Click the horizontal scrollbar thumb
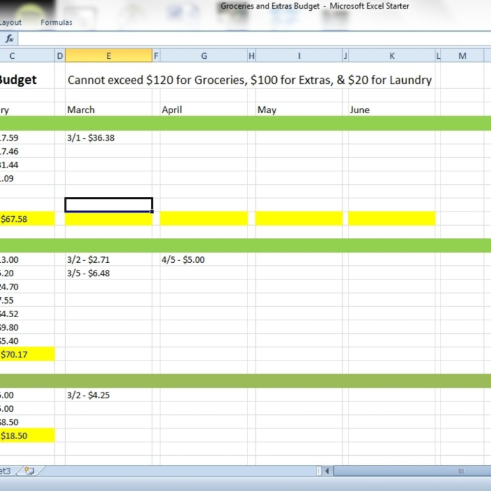The height and width of the screenshot is (491, 491). [x=412, y=471]
